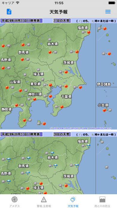Screen dimensions: 117x208
Task: Tap the battery icon in the status bar
Action: click(112, 3)
